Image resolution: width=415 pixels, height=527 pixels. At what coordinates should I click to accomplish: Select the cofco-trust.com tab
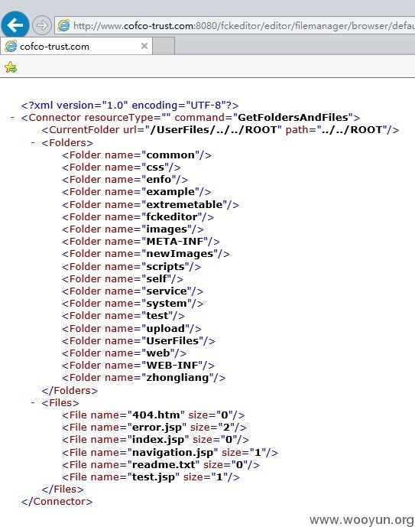click(76, 46)
